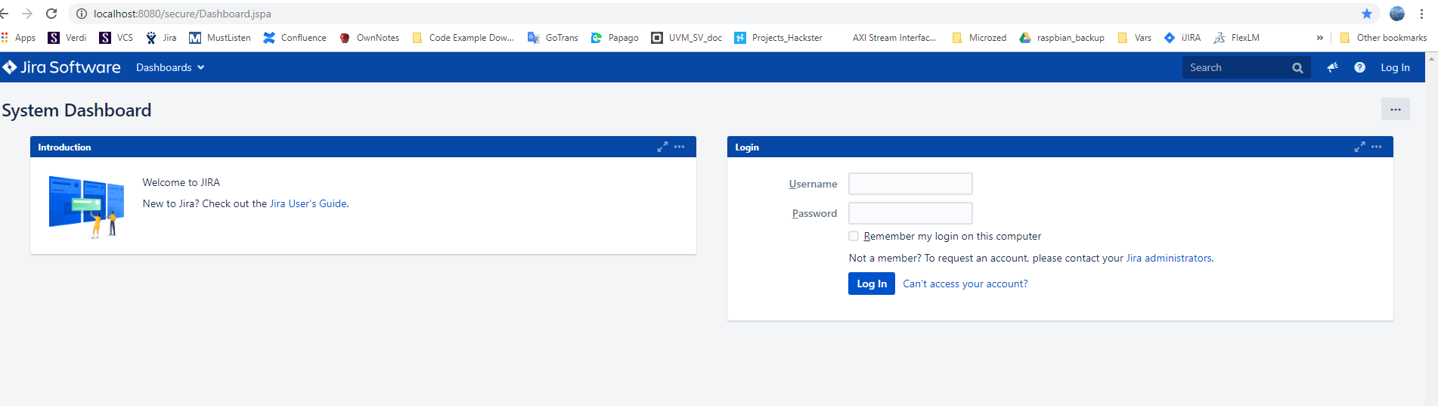Click the page vertical scrollbar
Viewport: 1438px width, 406px height.
1432,229
